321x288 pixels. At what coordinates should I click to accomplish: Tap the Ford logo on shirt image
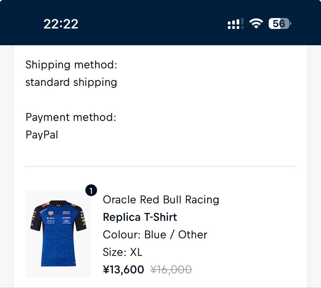tap(66, 221)
